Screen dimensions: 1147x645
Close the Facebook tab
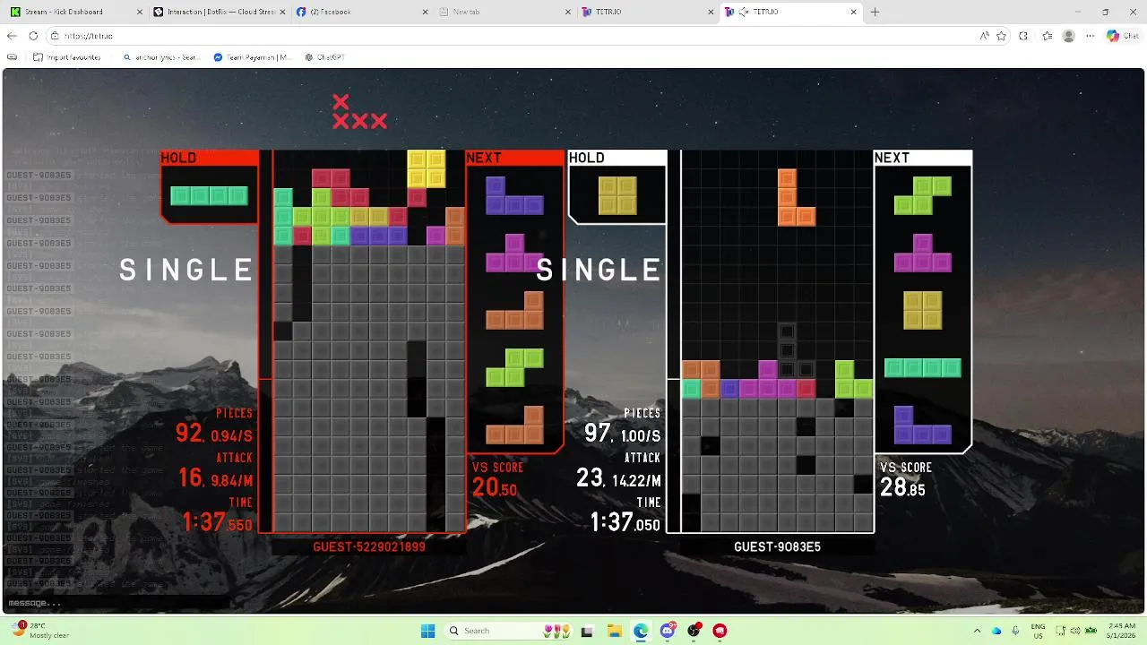click(424, 12)
